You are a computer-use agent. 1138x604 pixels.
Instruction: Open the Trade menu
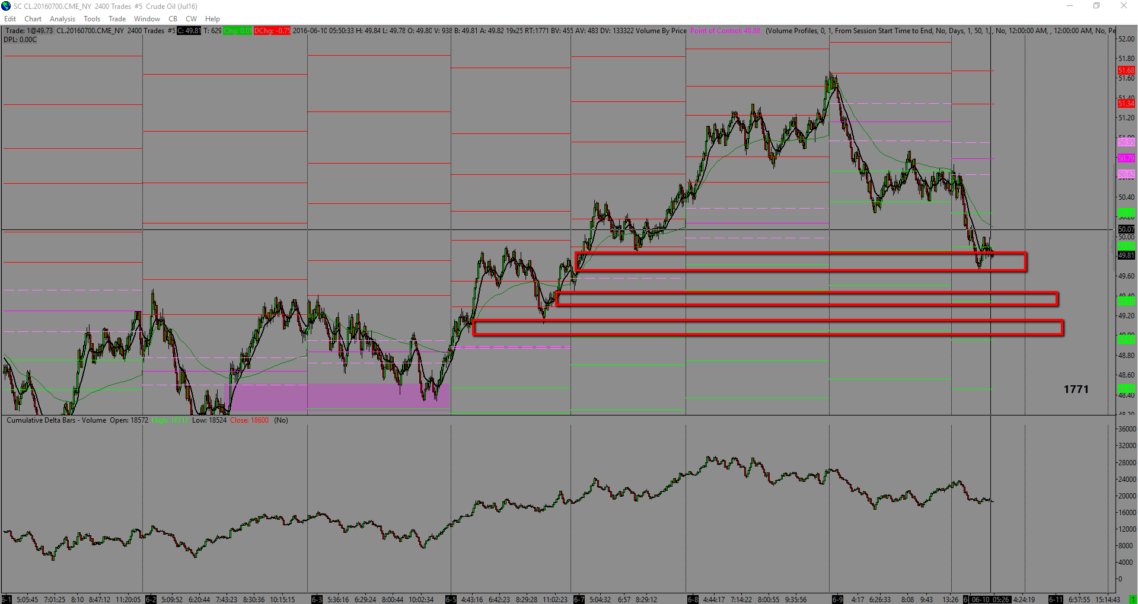tap(117, 19)
